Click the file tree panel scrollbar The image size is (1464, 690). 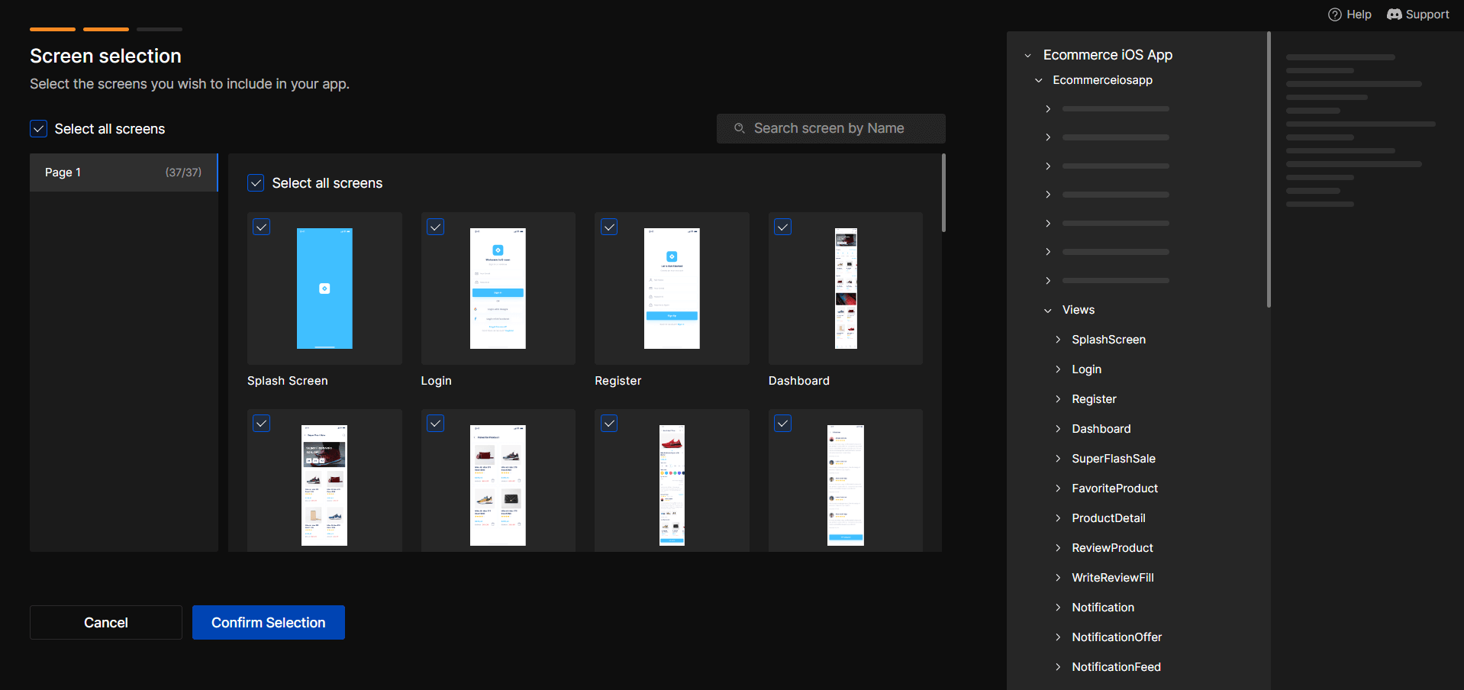point(1269,169)
